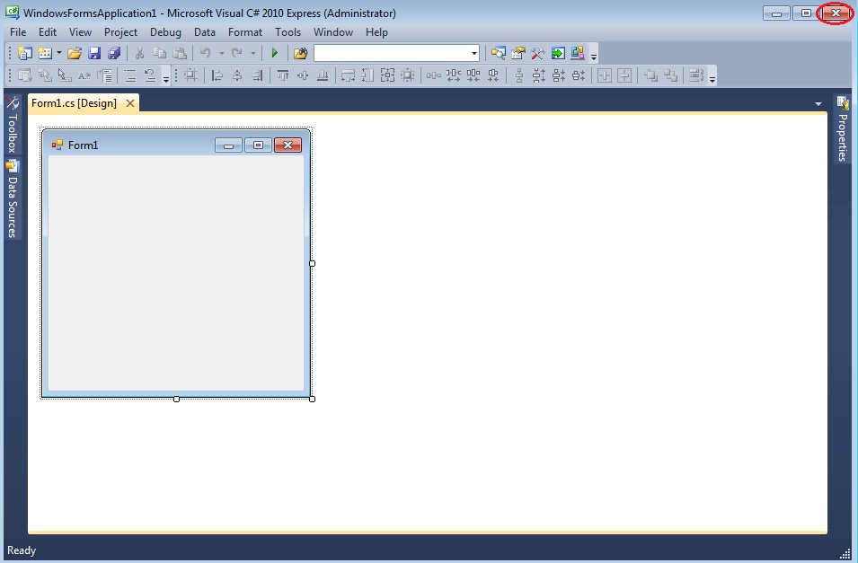
Task: Open the View menu
Action: point(81,32)
